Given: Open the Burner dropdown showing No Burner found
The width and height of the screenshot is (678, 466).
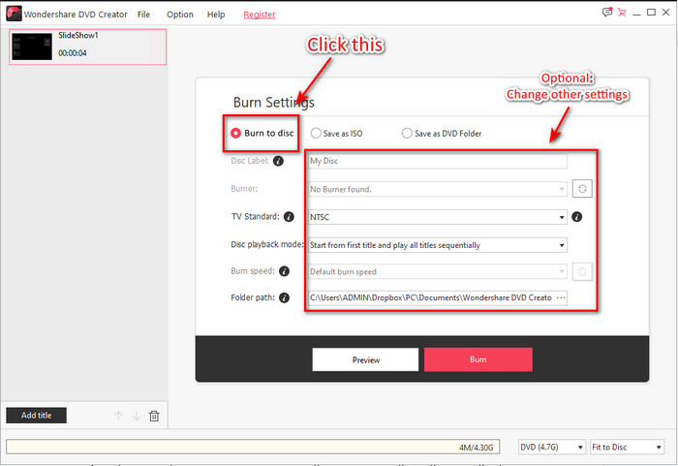Looking at the screenshot, I should pyautogui.click(x=437, y=189).
